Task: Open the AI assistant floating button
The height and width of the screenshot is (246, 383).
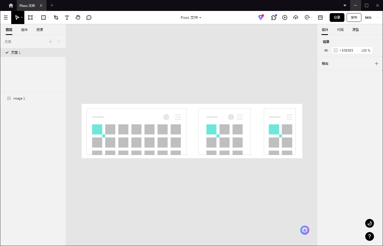Action: [305, 230]
